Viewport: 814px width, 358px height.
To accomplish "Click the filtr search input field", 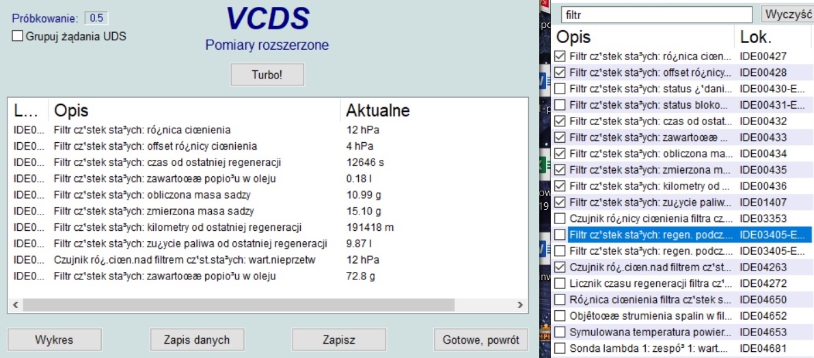I will [x=656, y=15].
